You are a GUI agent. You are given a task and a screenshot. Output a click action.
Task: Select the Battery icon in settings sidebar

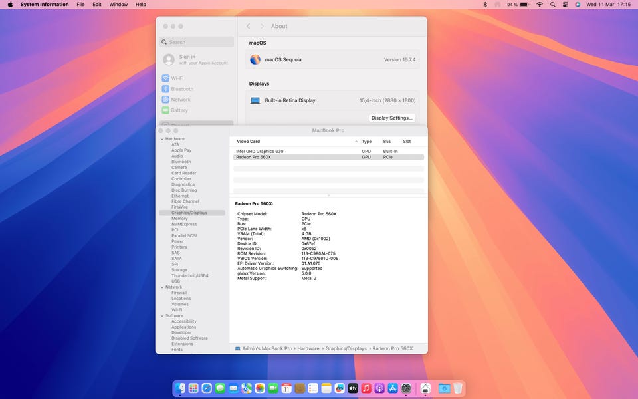(x=165, y=110)
